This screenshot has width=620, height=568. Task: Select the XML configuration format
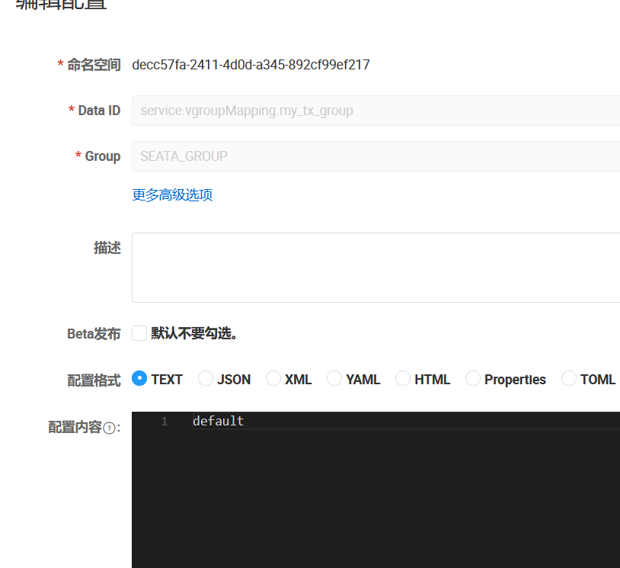273,379
